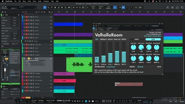Click the Zoom magnifier tool in toolbar

(80, 8)
